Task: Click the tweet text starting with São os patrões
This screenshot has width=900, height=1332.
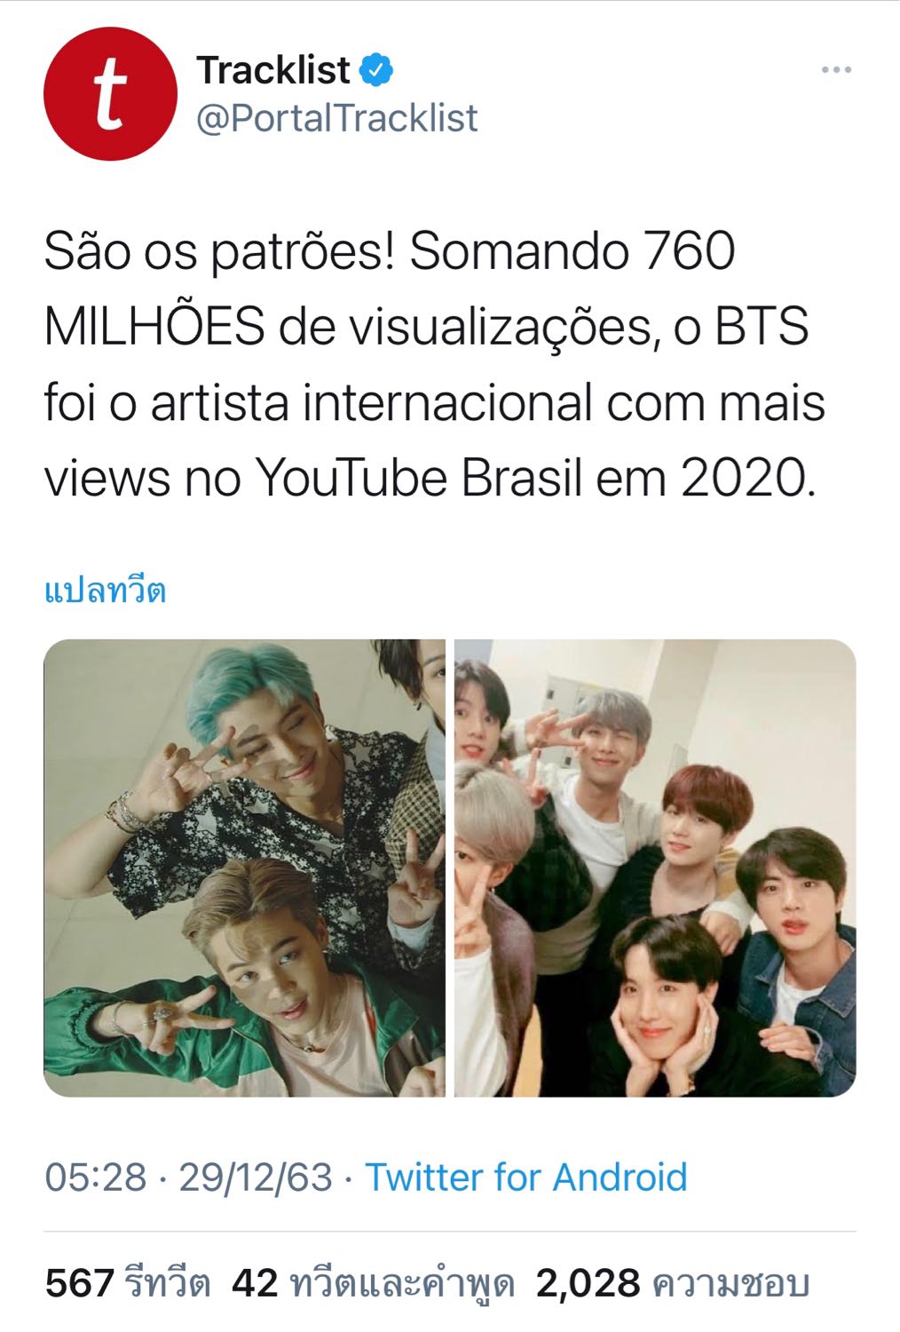Action: 435,365
